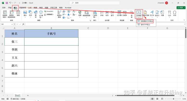Click the horizontal scrollbar thumb
This screenshot has height=101, width=187.
click(x=145, y=95)
